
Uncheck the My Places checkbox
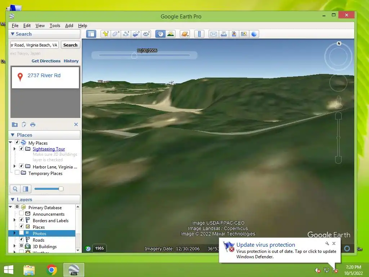(x=17, y=142)
